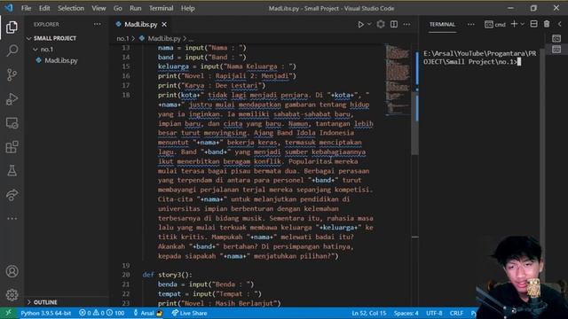
Task: Run Python file with play button
Action: (x=360, y=25)
